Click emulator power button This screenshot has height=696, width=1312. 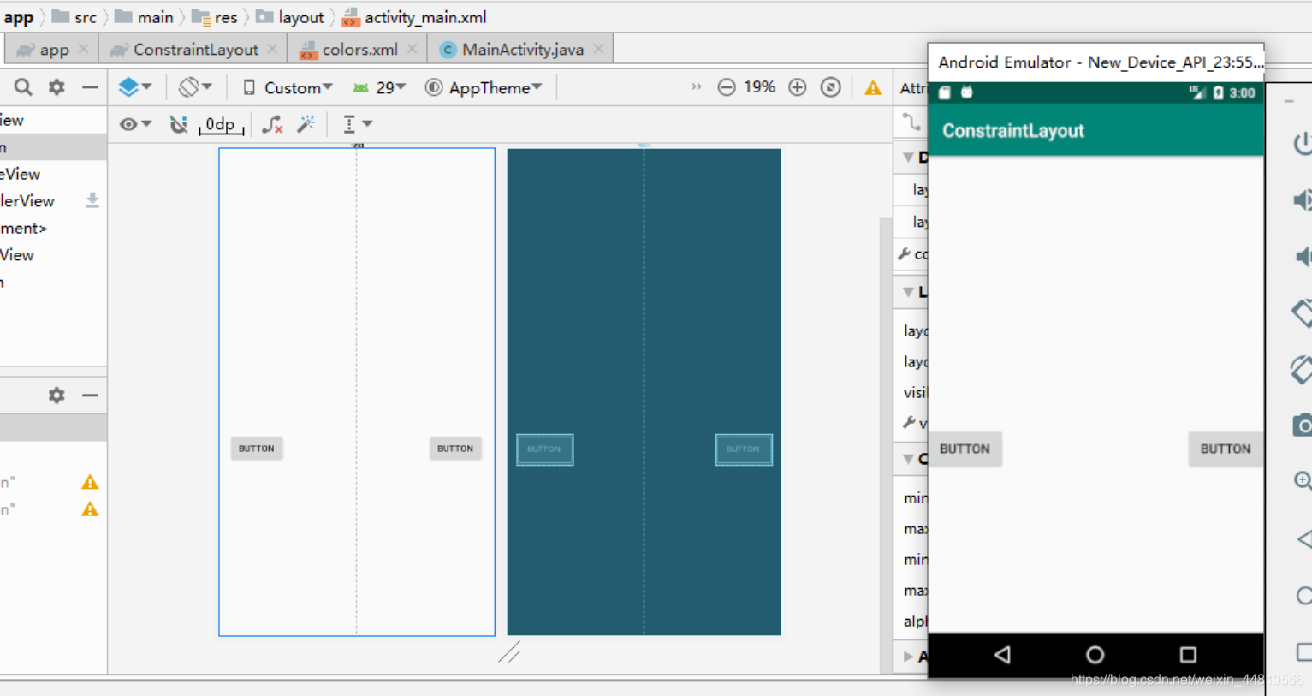point(1302,143)
